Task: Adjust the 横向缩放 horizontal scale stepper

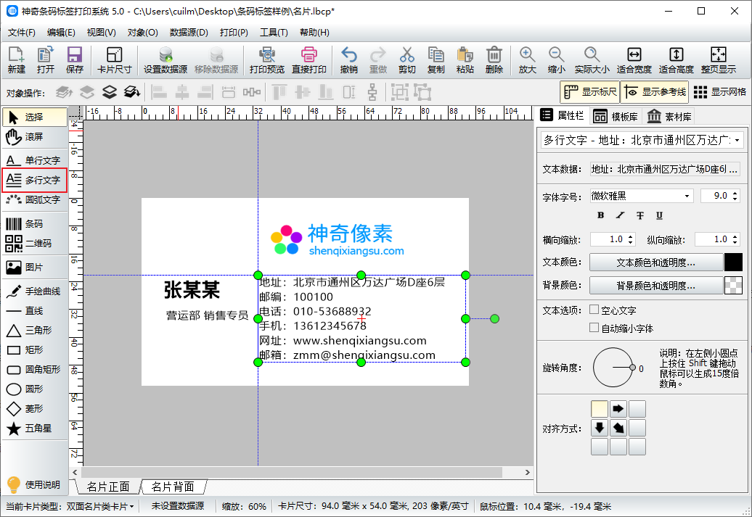Action: click(x=631, y=239)
